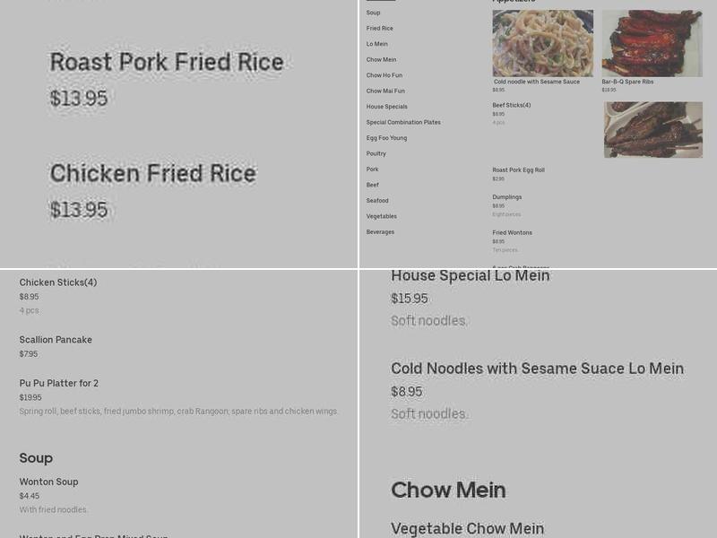This screenshot has height=538, width=717.
Task: Open the House Special Lo Mein item
Action: coord(471,276)
